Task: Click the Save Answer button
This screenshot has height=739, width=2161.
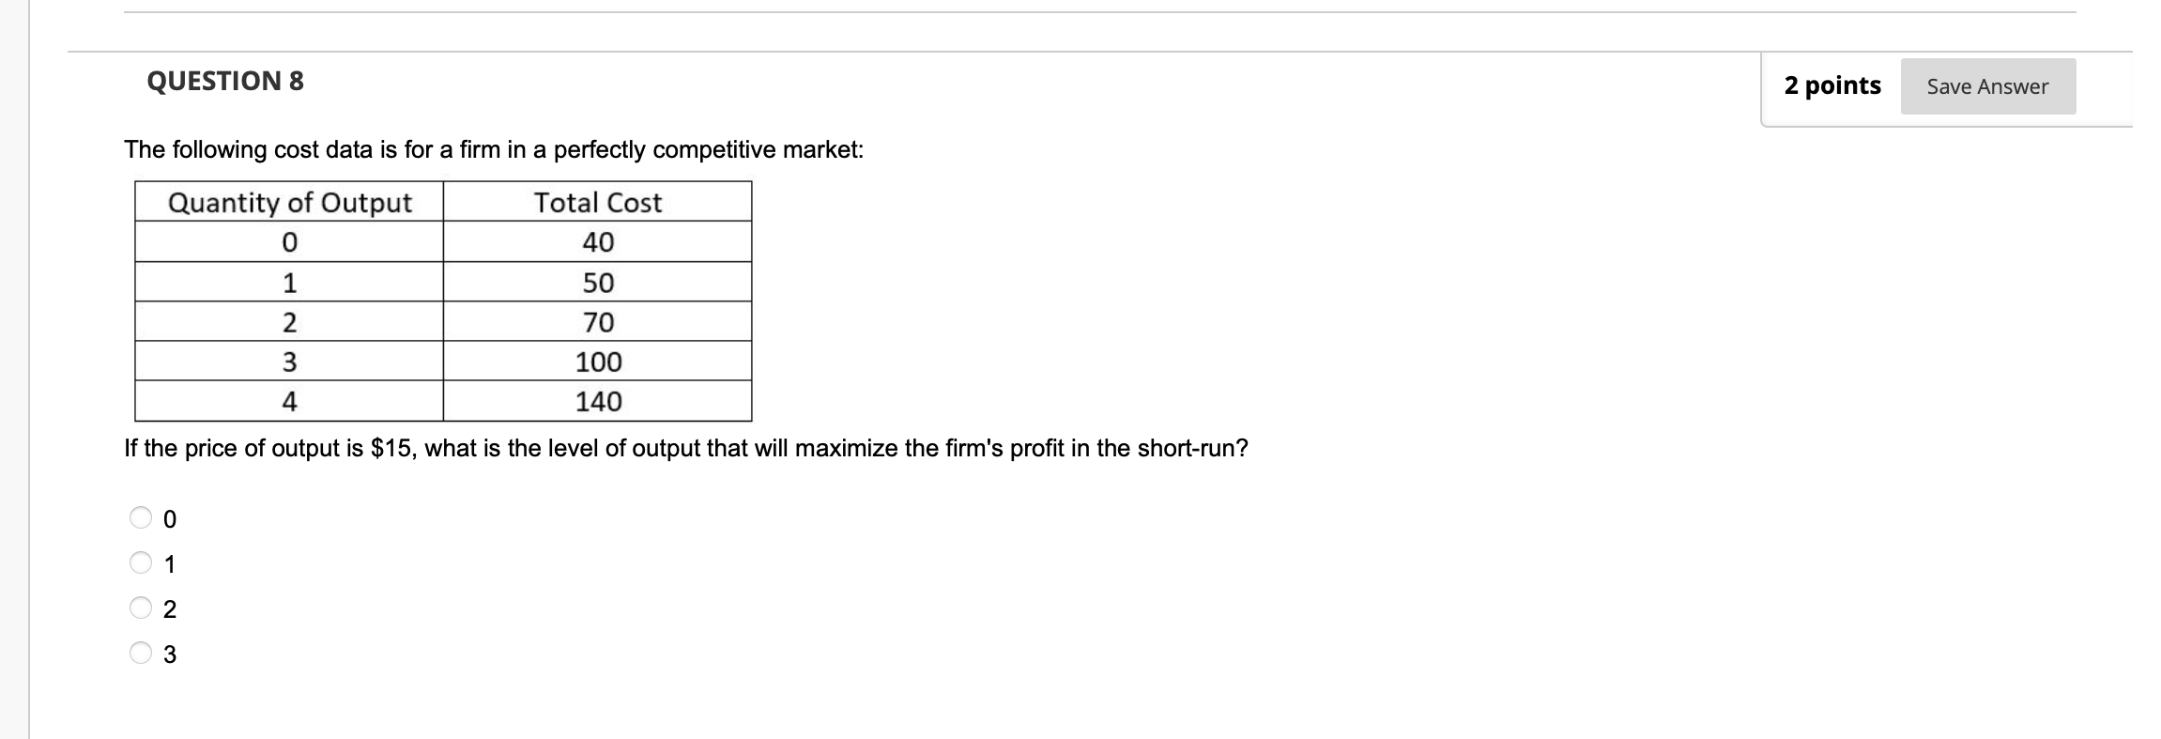Action: pyautogui.click(x=1987, y=85)
